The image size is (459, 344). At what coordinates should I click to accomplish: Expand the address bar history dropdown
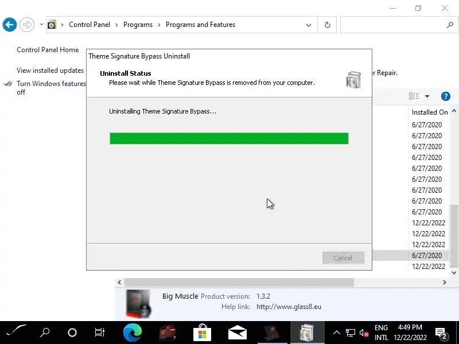pyautogui.click(x=309, y=25)
